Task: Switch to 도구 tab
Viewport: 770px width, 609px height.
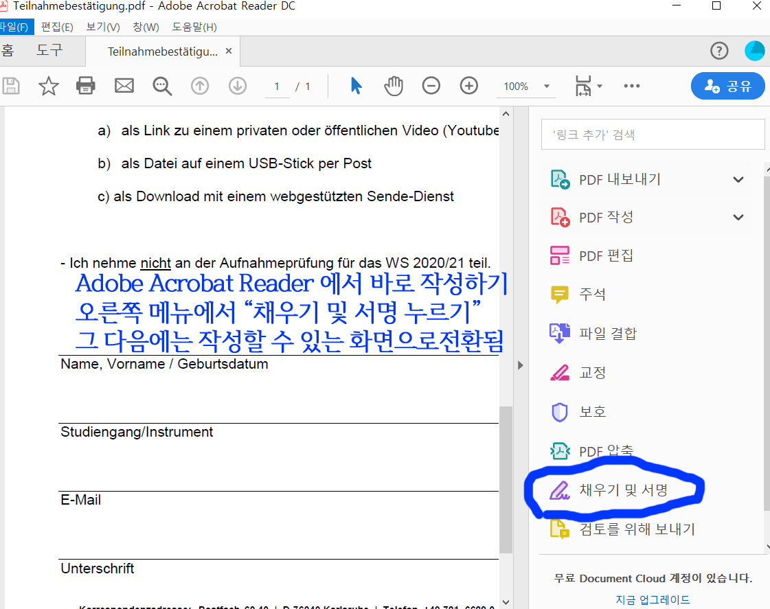Action: click(x=49, y=51)
